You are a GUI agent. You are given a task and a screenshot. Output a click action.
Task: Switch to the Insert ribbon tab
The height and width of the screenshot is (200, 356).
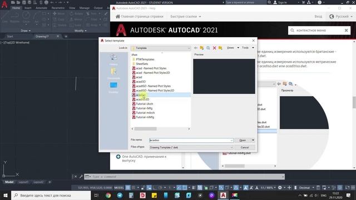(x=28, y=8)
